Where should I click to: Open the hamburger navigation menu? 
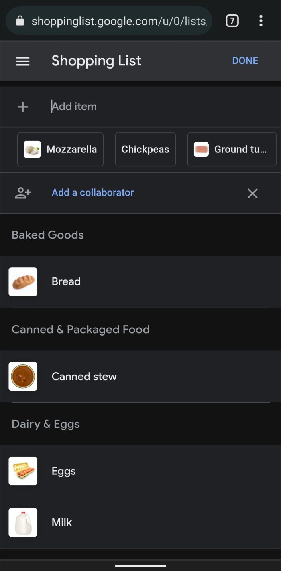[x=23, y=61]
